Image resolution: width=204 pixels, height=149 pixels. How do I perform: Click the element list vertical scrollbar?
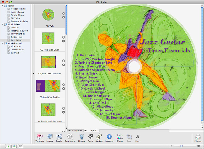66,20
